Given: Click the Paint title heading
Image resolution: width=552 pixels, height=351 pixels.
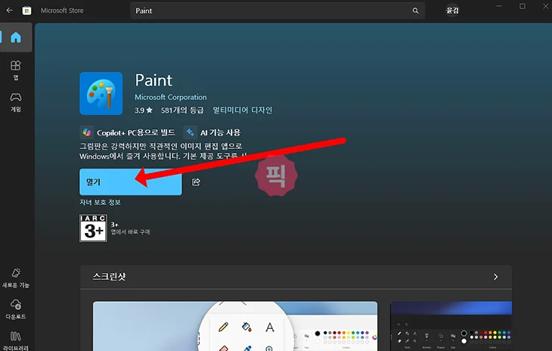Looking at the screenshot, I should (154, 81).
